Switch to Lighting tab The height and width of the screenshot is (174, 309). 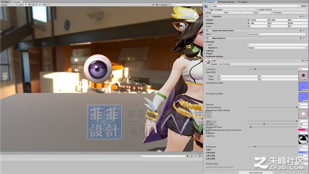tap(243, 2)
